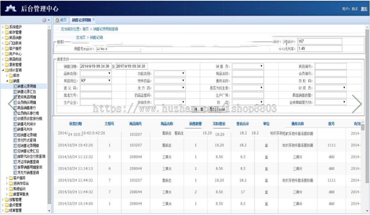This screenshot has width=370, height=215.
Task: Click the report icon beside 邮寄代收应付款查询
Action: click(x=15, y=156)
